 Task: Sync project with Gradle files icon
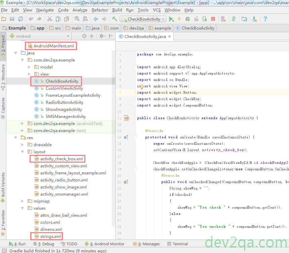point(234,19)
